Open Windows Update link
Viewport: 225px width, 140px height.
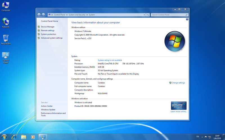click(x=48, y=109)
